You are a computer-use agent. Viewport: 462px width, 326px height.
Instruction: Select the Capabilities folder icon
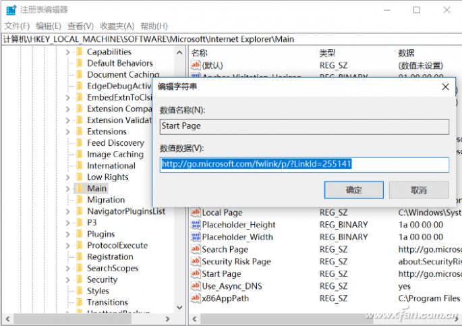[80, 52]
